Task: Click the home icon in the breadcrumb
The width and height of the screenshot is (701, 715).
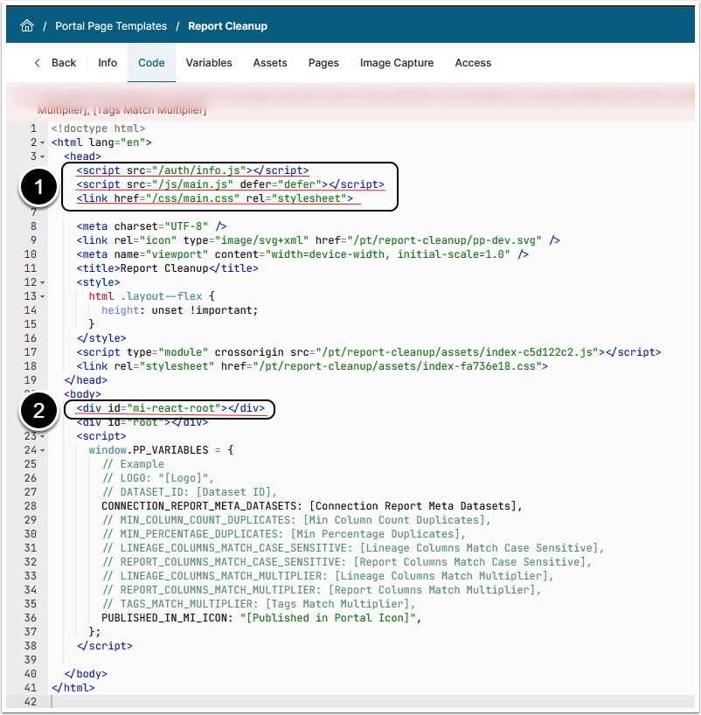Action: click(x=27, y=26)
